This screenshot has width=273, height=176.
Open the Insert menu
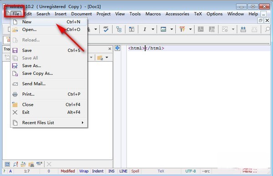[61, 14]
